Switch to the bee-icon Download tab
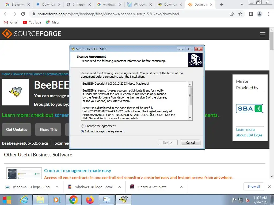The width and height of the screenshot is (274, 205). [x=170, y=5]
